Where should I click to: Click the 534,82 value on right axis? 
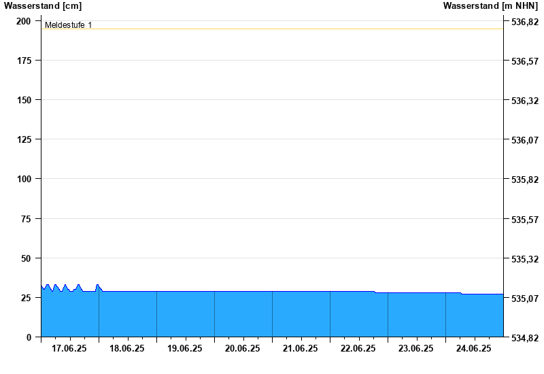point(524,338)
